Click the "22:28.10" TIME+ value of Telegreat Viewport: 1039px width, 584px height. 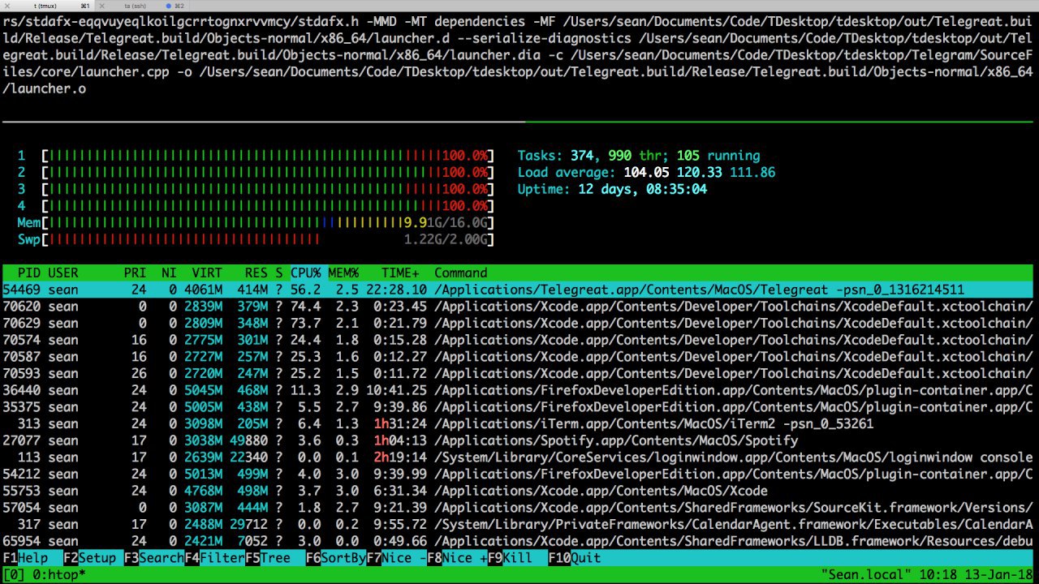[x=397, y=290]
